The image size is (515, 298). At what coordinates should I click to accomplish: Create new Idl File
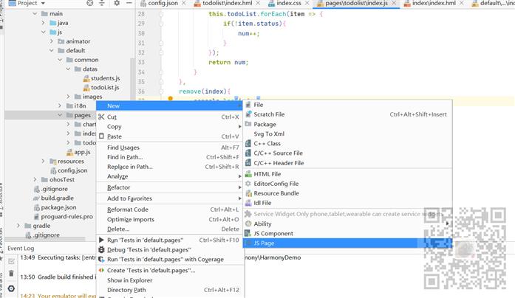point(347,203)
